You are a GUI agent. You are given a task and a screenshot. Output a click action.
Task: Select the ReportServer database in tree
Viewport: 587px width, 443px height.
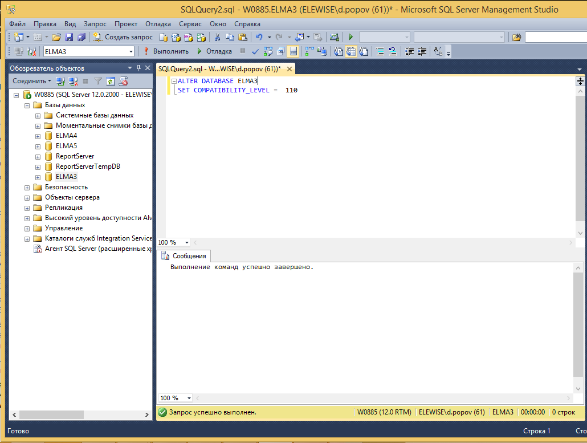[x=75, y=156]
